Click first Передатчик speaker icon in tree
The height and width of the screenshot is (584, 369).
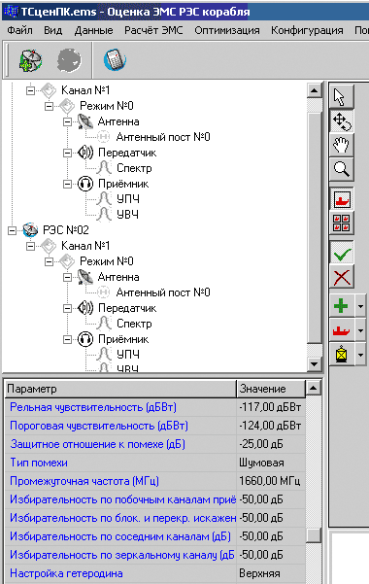[x=85, y=153]
